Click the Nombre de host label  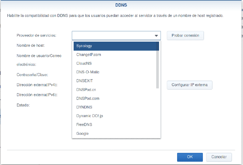click(x=31, y=46)
